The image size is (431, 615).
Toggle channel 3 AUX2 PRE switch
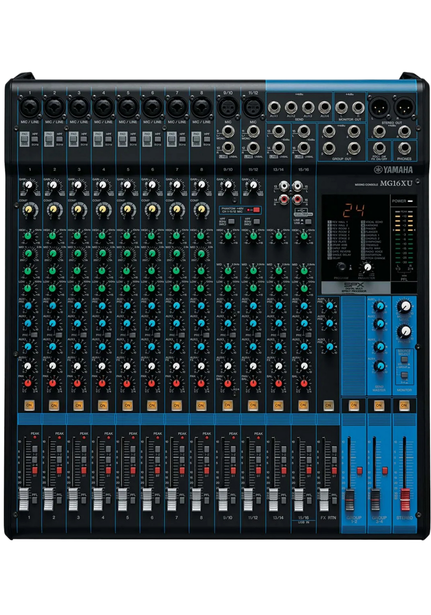click(84, 335)
